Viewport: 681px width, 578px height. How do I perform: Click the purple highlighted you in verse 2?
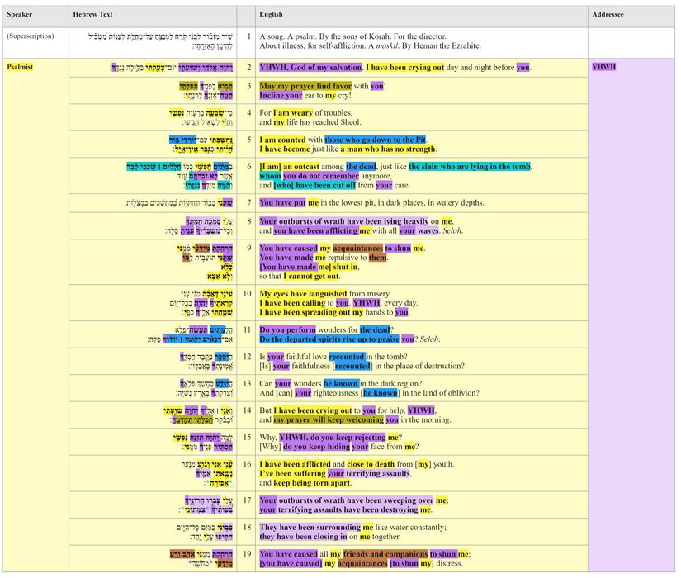coord(523,67)
